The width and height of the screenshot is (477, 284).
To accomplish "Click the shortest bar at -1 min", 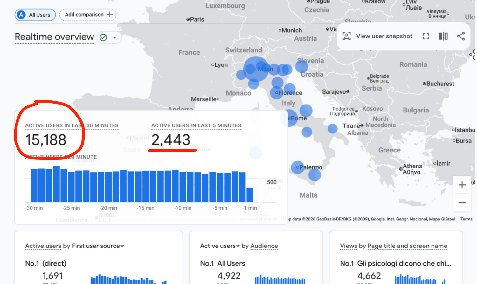I will coord(250,195).
